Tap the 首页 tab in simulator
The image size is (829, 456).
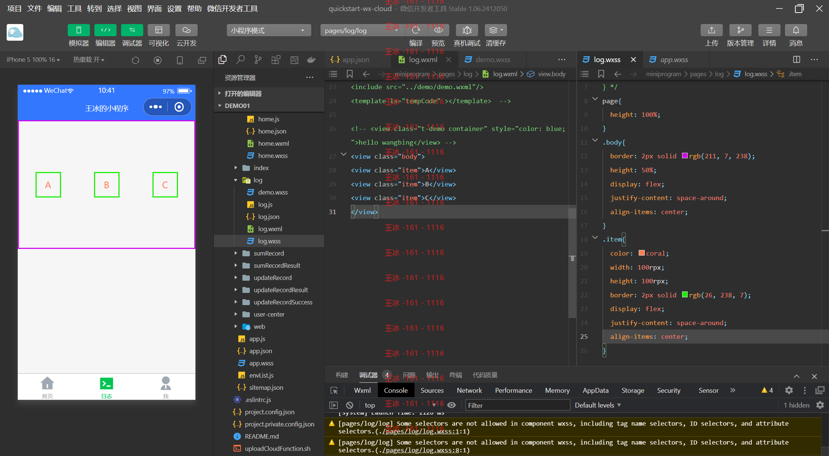tap(47, 387)
